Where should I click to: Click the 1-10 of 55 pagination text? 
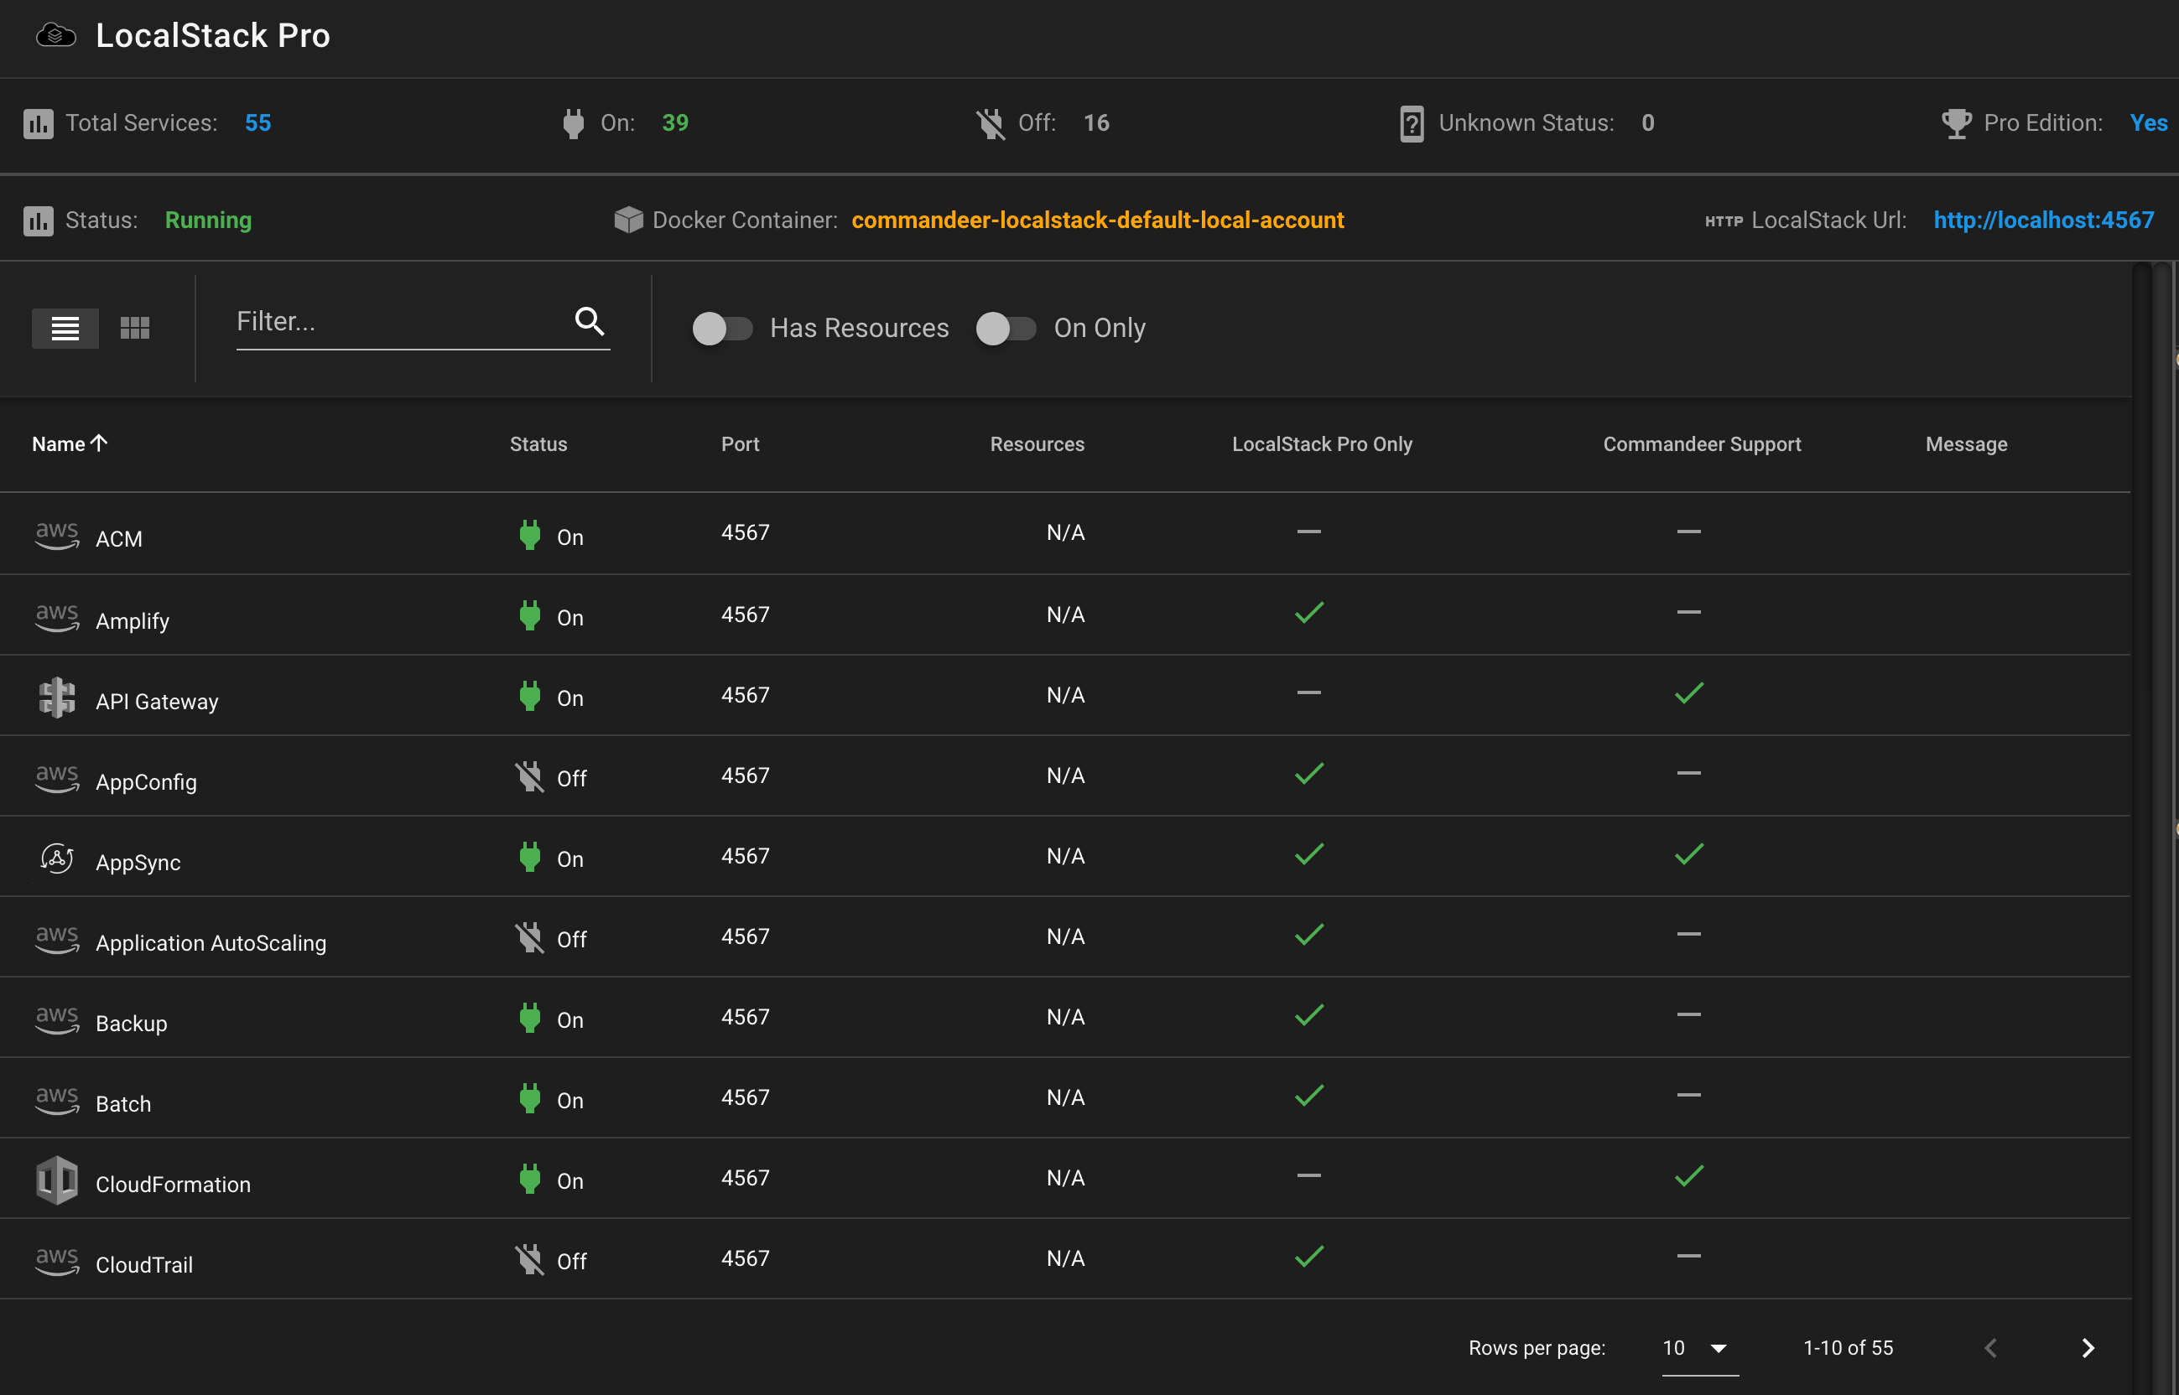[1849, 1348]
